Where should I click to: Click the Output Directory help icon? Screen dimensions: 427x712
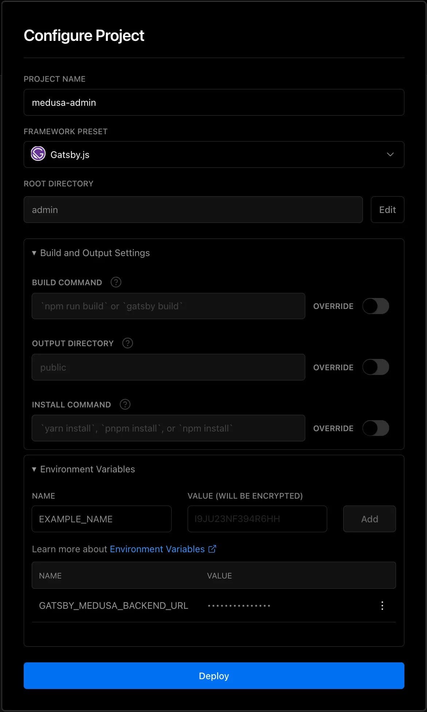pos(128,343)
